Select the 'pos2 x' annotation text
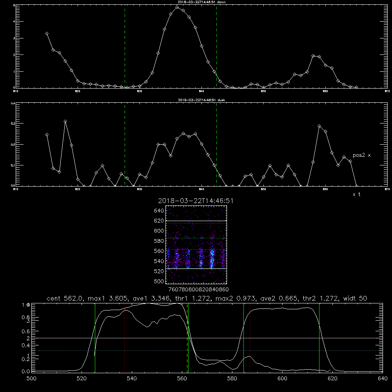392x392 pixels. point(361,155)
